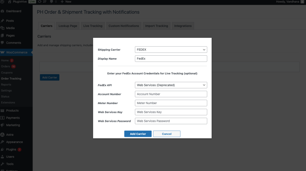This screenshot has height=171, width=306.
Task: Open the comments bubble icon in admin bar
Action: [x=51, y=2]
